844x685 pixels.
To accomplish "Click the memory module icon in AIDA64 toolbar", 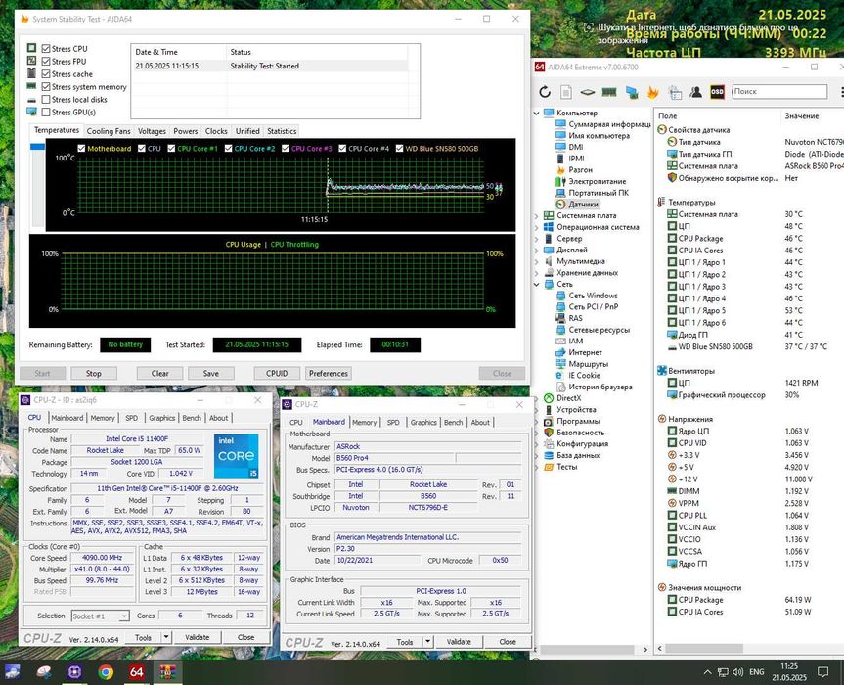I will click(608, 92).
